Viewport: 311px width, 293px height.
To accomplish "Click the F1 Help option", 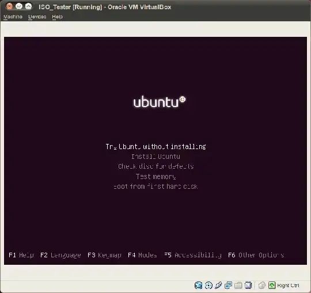I will coord(21,255).
